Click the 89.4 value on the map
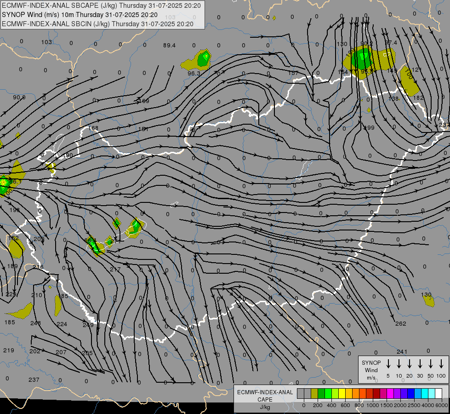 [x=169, y=46]
